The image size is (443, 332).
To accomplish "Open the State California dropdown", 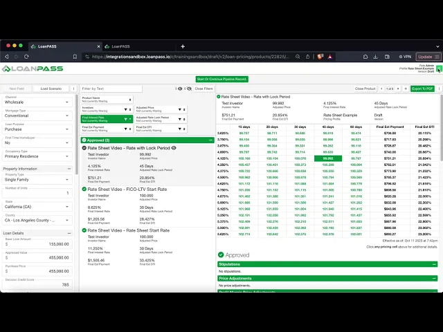I will click(x=37, y=207).
